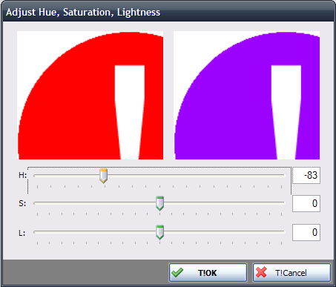Focus the Lightness value field showing 0
The width and height of the screenshot is (336, 287).
(x=306, y=232)
